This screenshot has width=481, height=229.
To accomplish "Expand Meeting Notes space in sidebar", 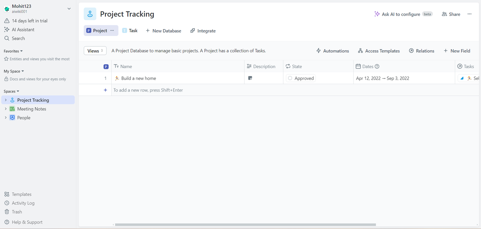I will tap(5, 109).
